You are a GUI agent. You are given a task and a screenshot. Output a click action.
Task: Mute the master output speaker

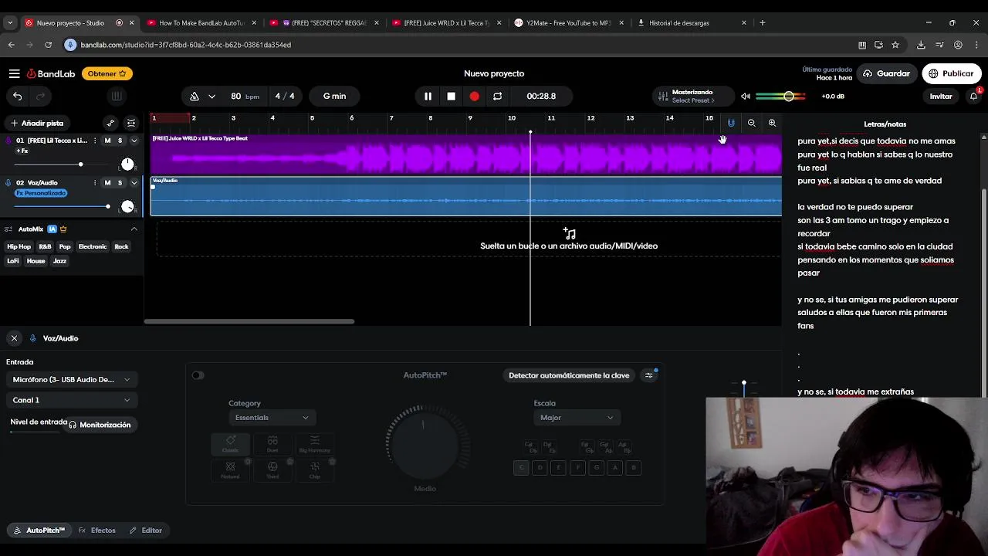[x=746, y=97]
